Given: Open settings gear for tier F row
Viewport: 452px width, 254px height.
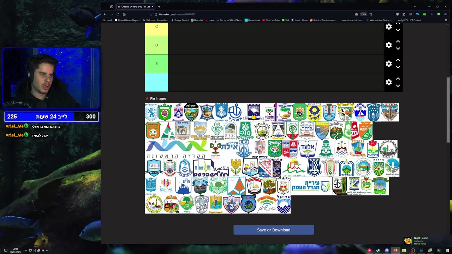Looking at the screenshot, I should 389,82.
